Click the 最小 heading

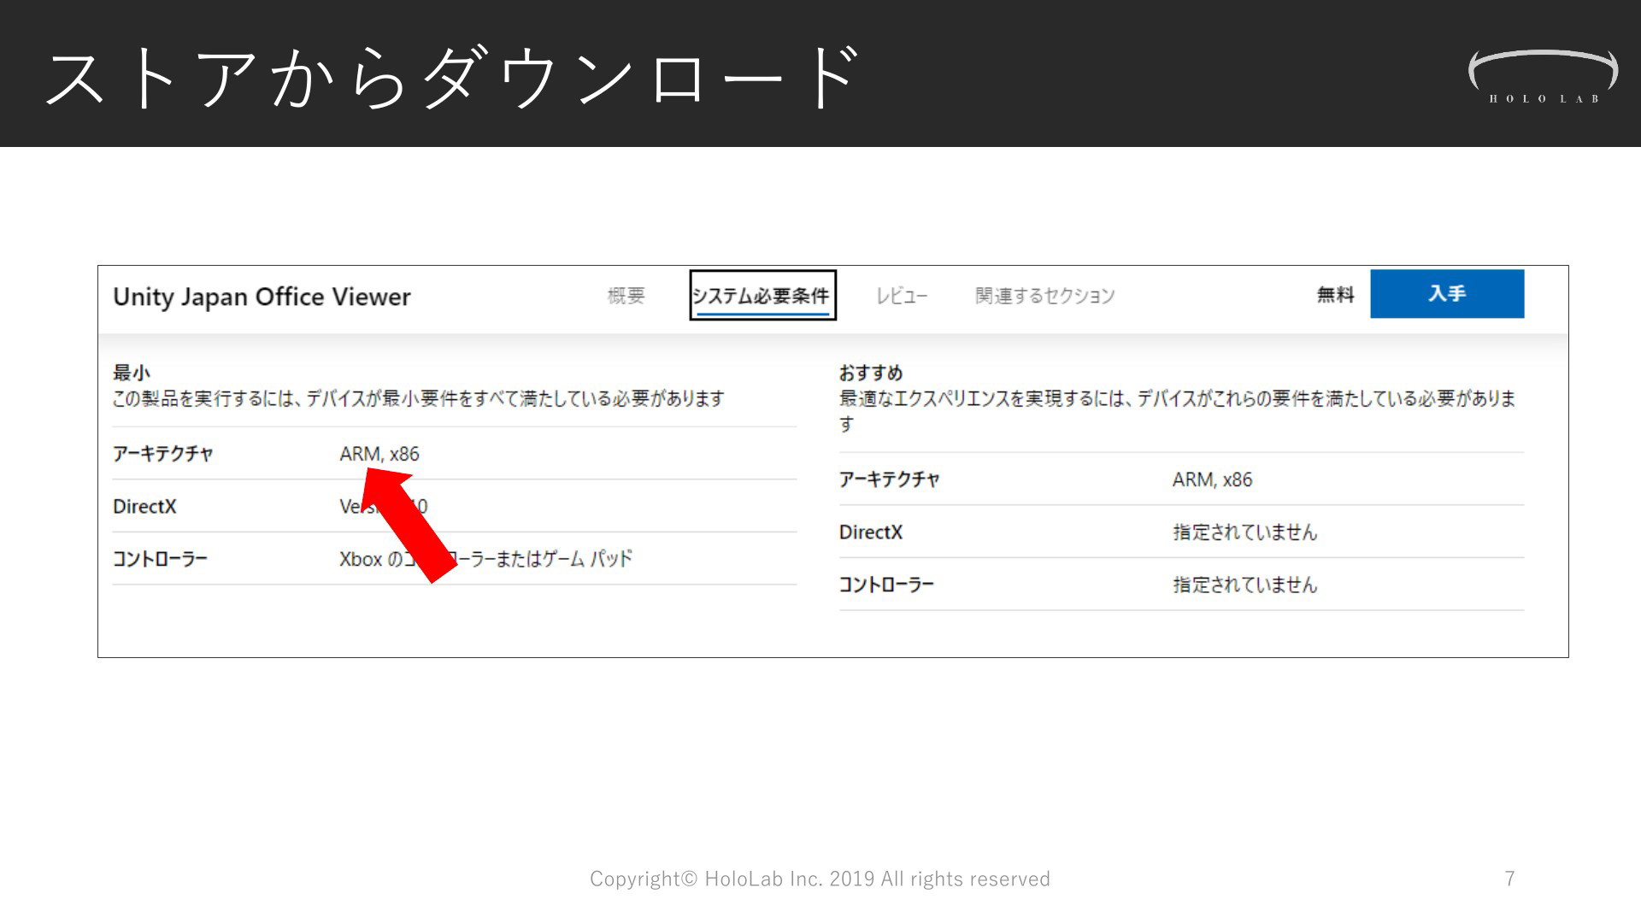pos(132,373)
